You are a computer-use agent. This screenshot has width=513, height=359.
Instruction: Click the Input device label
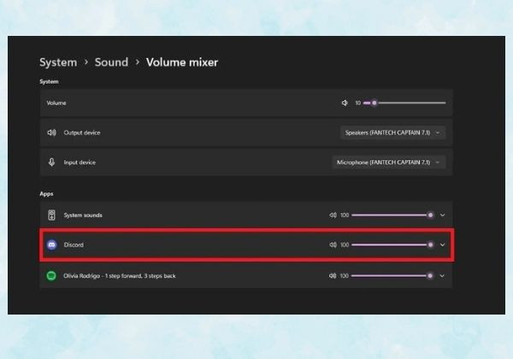tap(80, 162)
